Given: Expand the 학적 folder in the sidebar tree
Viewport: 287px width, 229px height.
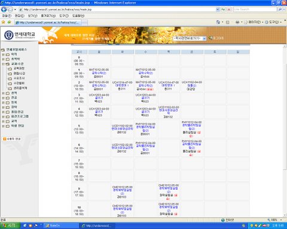Looking at the screenshot, I should (3, 54).
